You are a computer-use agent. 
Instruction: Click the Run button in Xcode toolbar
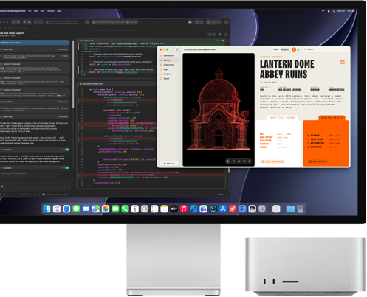click(x=24, y=22)
